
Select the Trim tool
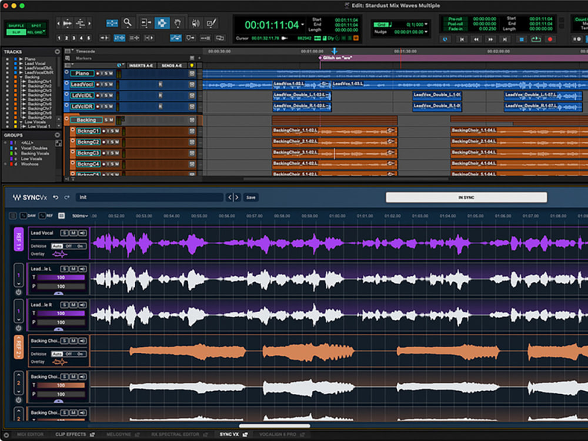point(145,24)
